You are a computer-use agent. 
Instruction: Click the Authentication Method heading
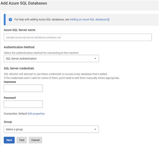pyautogui.click(x=19, y=47)
